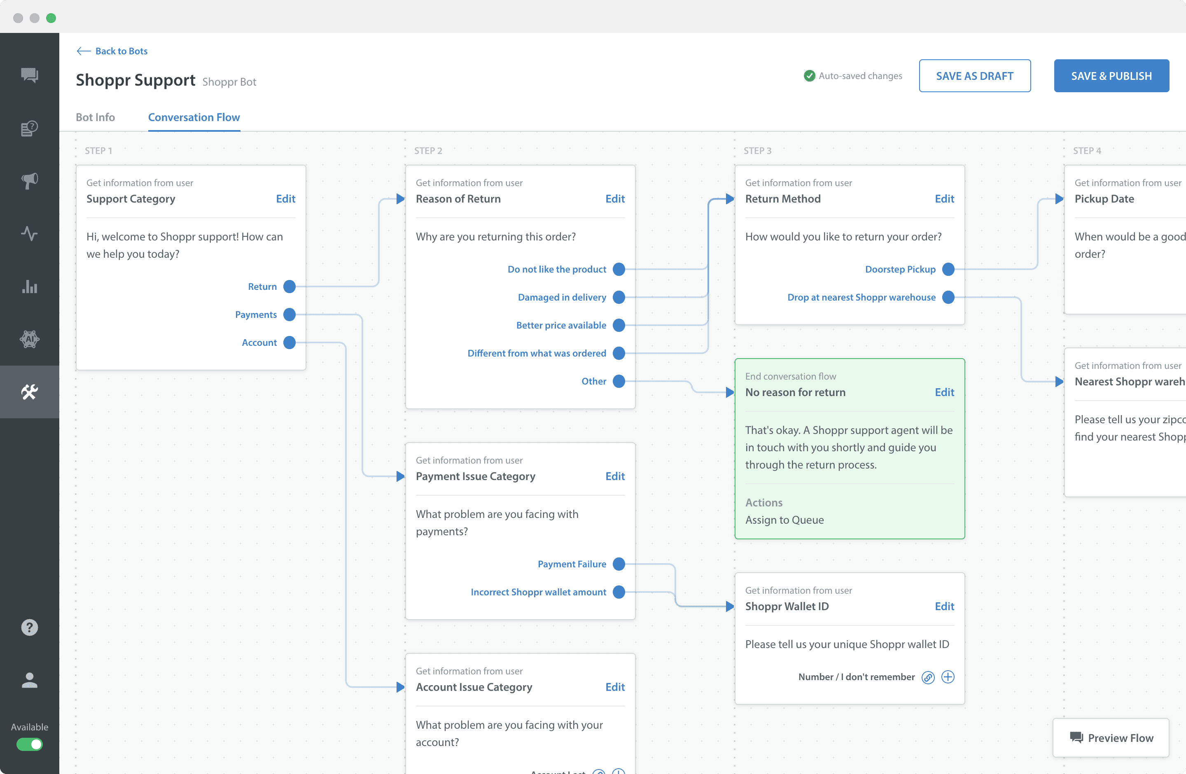
Task: Click the plus icon in Shoppr Wallet ID card
Action: coord(948,677)
